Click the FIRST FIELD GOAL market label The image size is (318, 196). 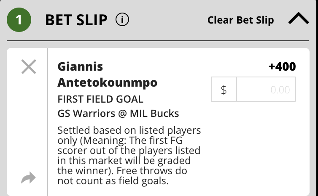100,99
